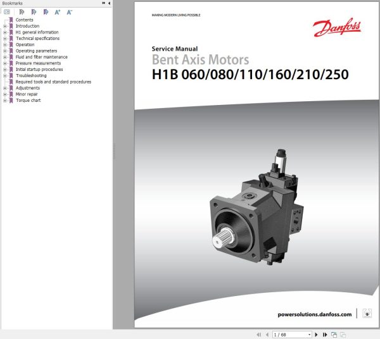The height and width of the screenshot is (339, 380).
Task: Go to the next page
Action: pos(316,335)
